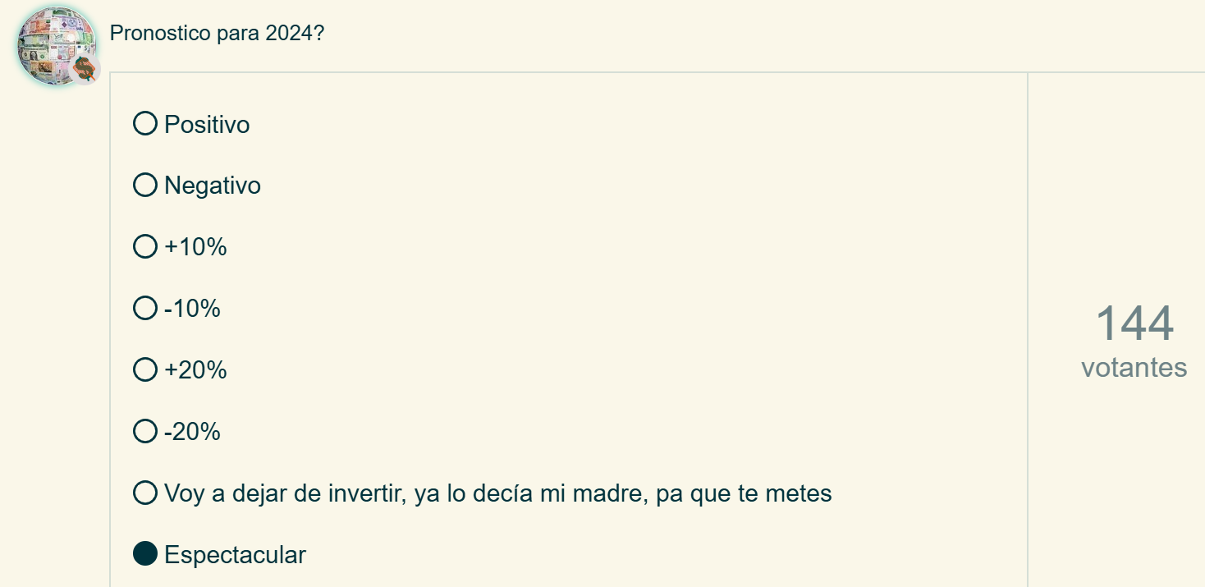The height and width of the screenshot is (587, 1205).
Task: Click the 144 voter count number
Action: pos(1134,323)
